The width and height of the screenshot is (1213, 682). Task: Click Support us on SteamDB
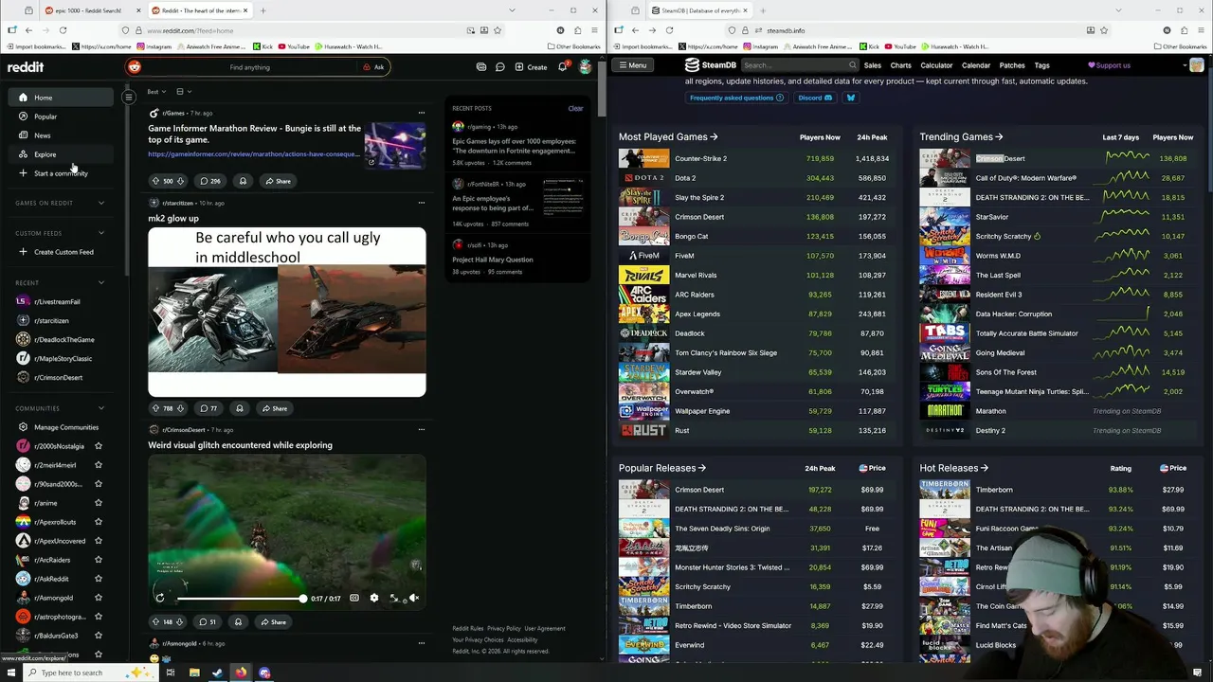(x=1109, y=65)
